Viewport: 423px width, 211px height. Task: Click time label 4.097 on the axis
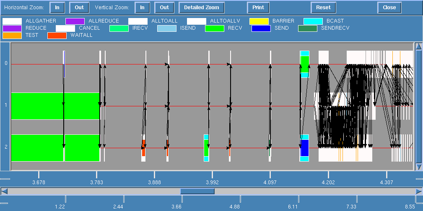coord(270,183)
